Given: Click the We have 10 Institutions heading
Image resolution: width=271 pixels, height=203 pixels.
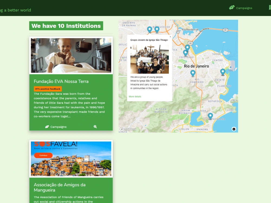Looking at the screenshot, I should 66,26.
